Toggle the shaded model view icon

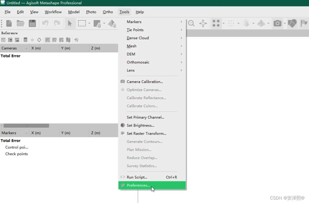(x=246, y=23)
